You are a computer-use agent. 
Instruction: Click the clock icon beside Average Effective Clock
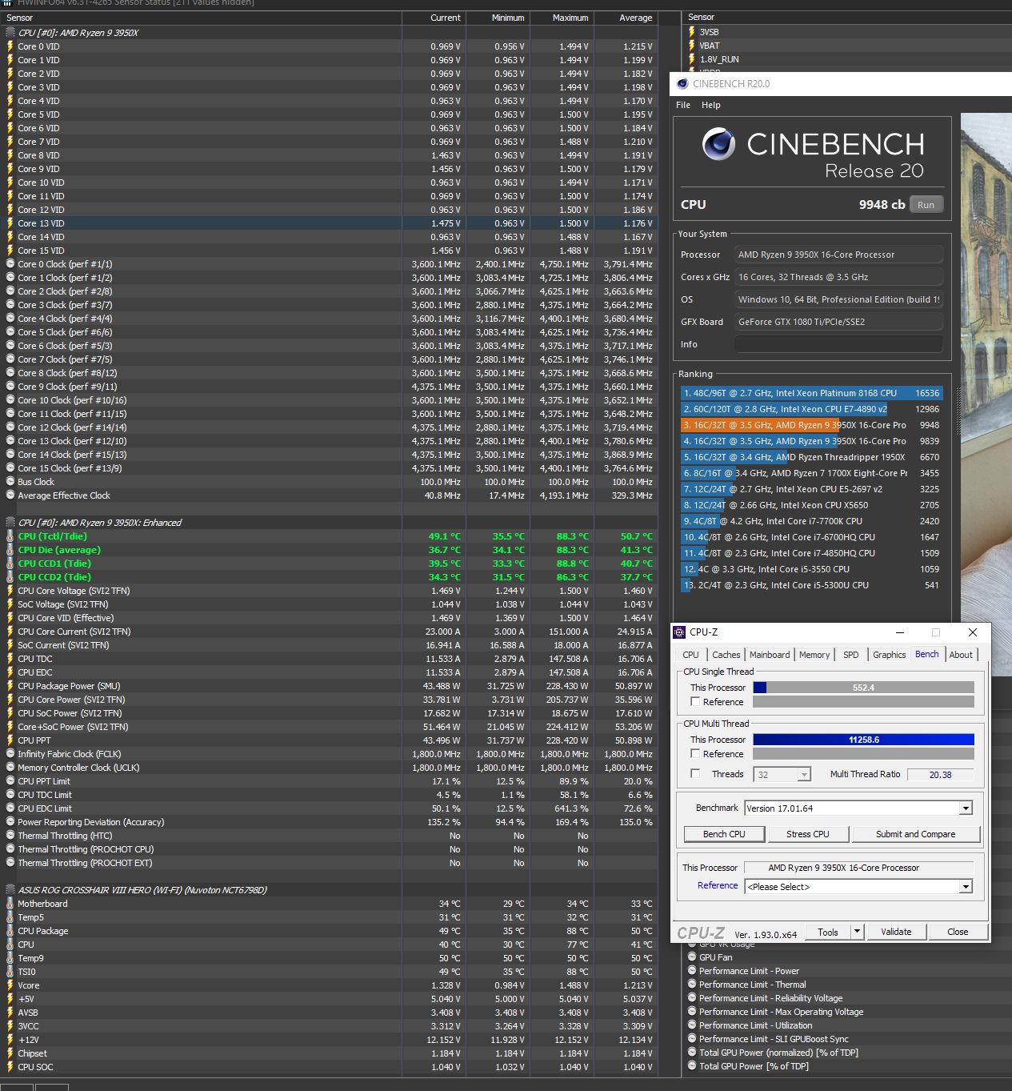tap(10, 495)
